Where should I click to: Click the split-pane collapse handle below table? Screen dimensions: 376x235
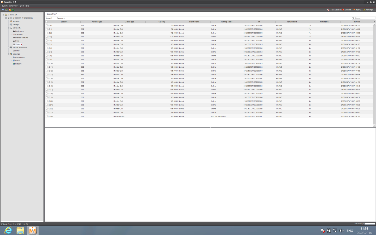coord(210,127)
